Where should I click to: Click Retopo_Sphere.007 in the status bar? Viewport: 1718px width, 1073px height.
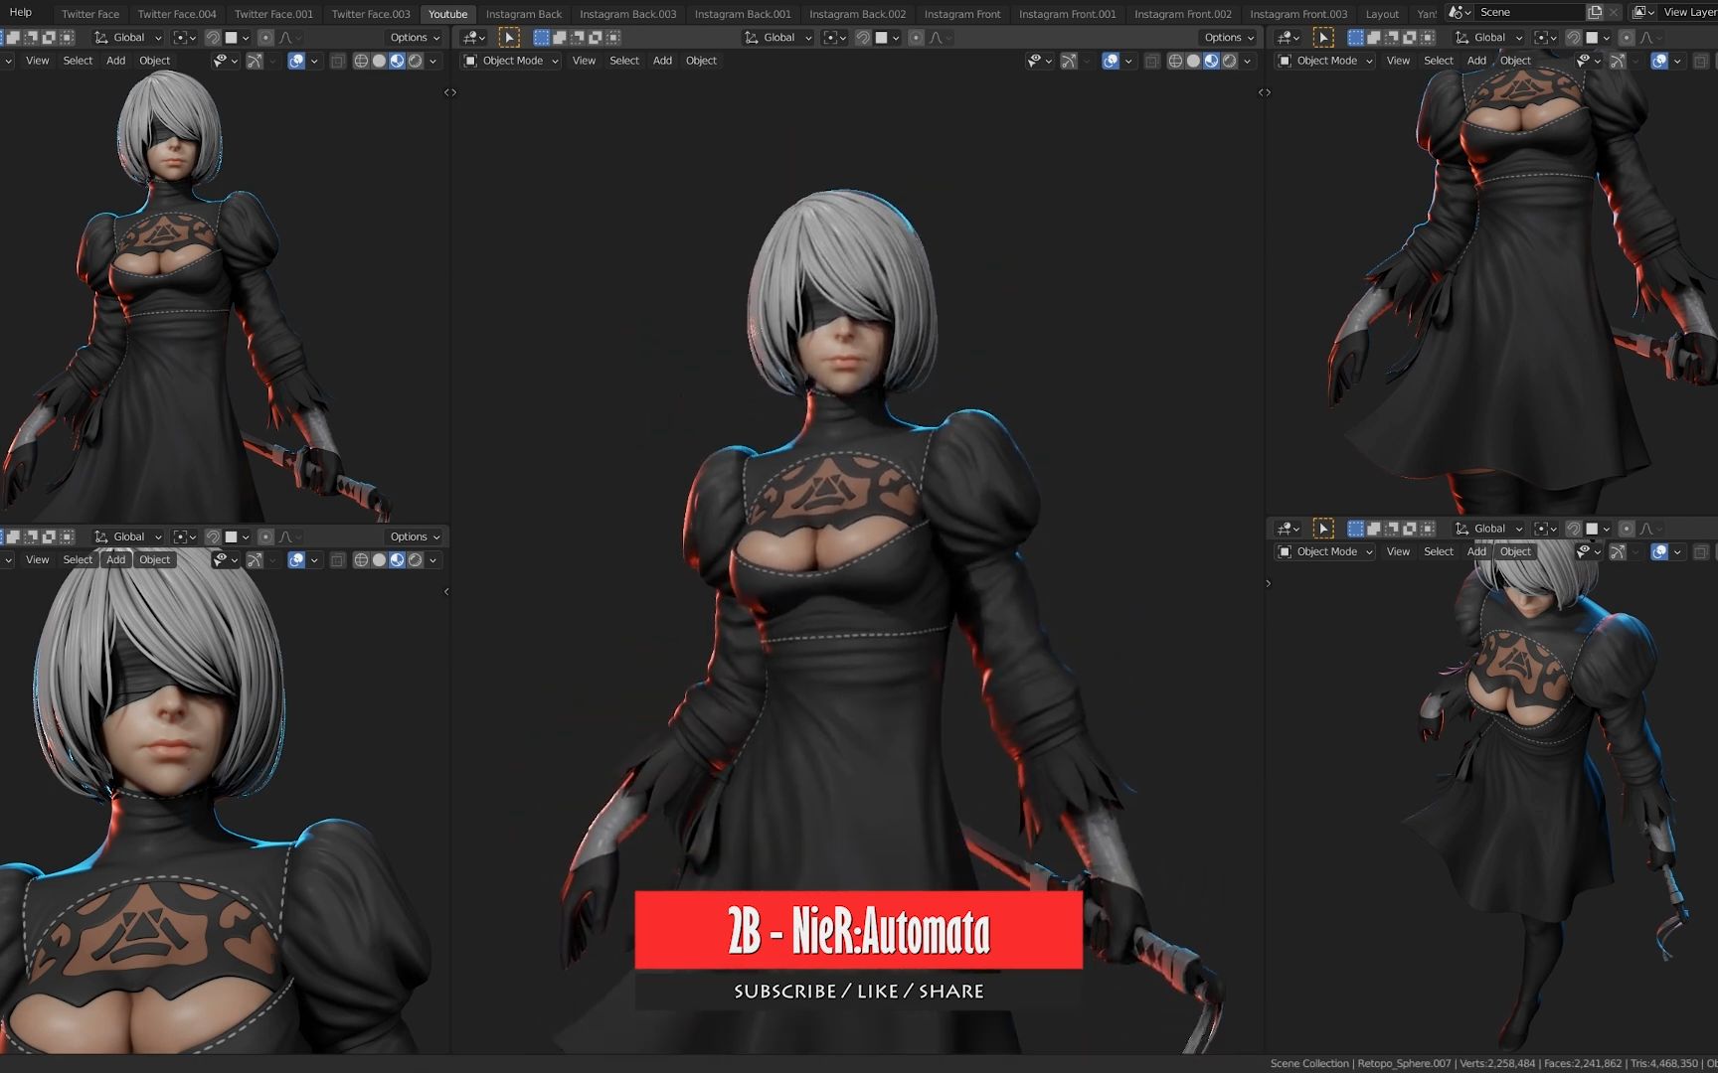(x=1404, y=1063)
